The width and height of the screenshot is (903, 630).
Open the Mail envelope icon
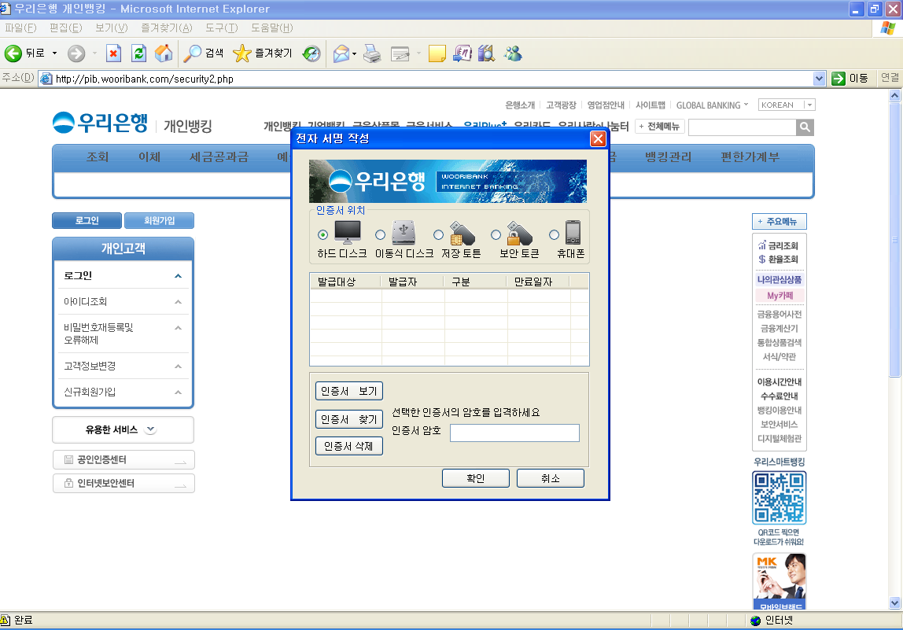341,53
